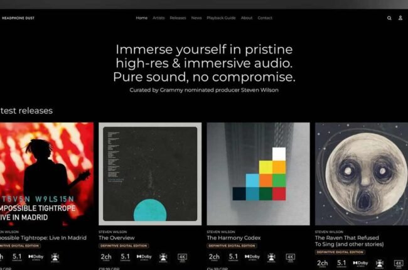The height and width of the screenshot is (270, 408).
Task: Open The Harmony Codex title link
Action: [234, 238]
